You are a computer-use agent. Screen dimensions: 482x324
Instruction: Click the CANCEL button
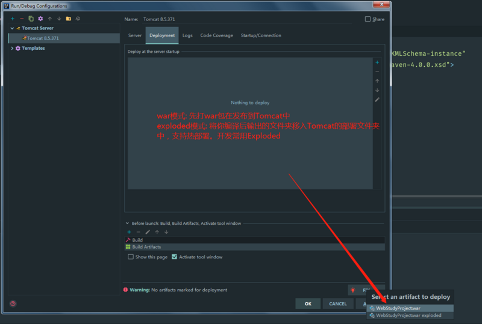pos(338,304)
